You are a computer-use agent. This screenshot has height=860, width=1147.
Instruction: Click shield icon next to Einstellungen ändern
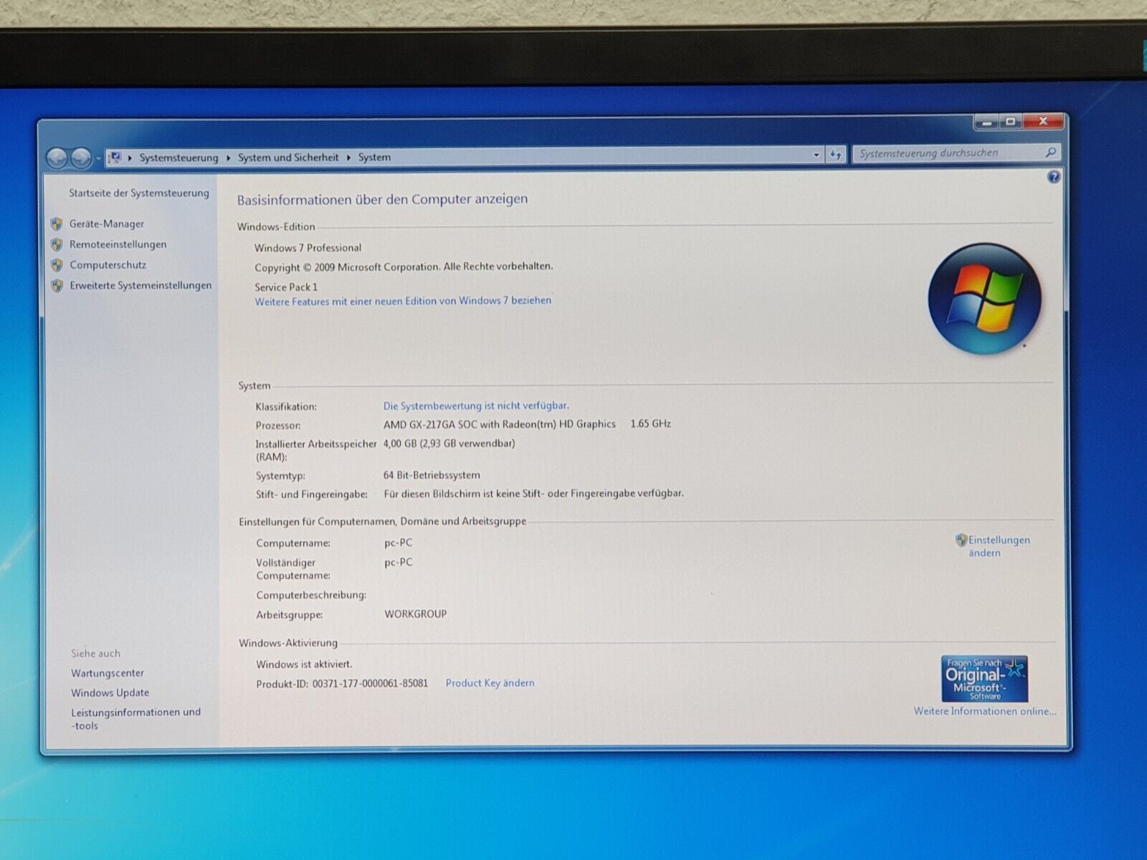coord(961,540)
